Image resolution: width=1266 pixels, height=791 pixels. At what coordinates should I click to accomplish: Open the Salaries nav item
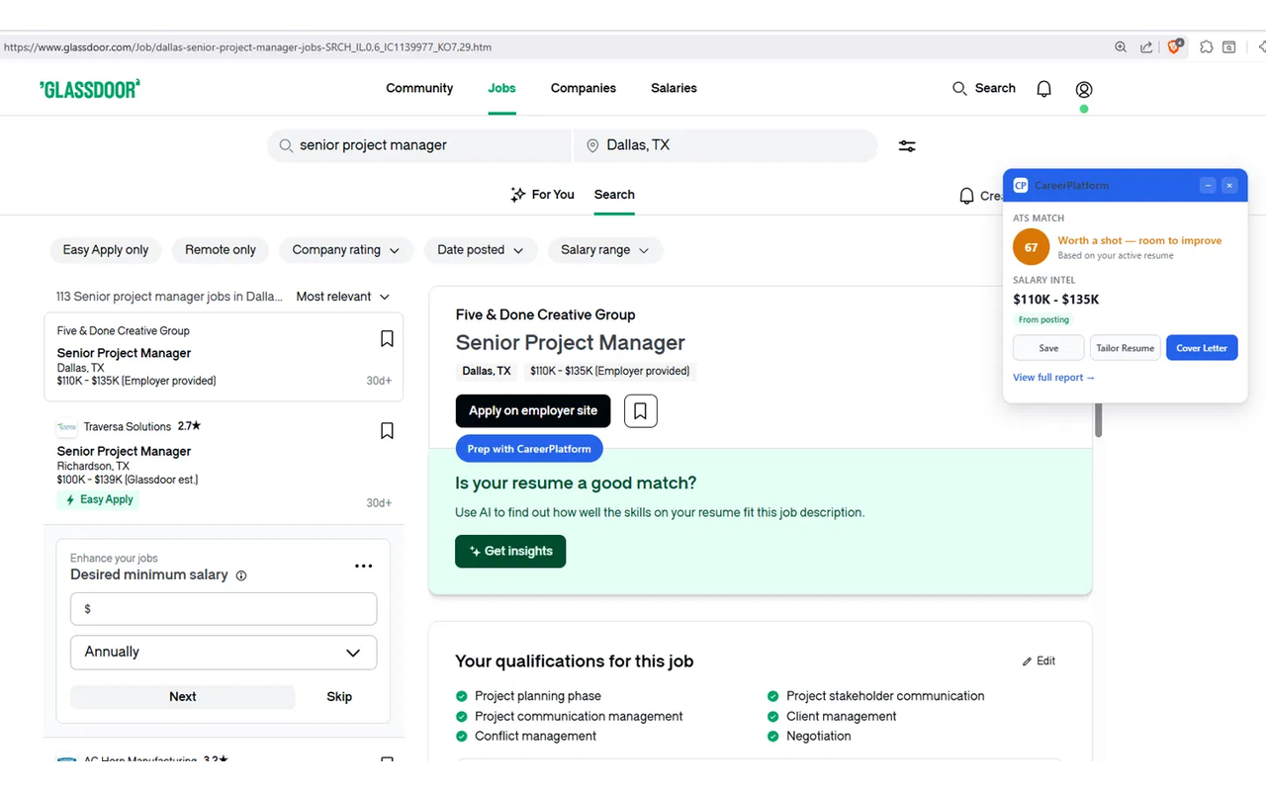(674, 88)
